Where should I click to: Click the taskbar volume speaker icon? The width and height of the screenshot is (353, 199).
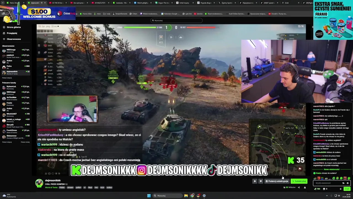[x=339, y=196]
